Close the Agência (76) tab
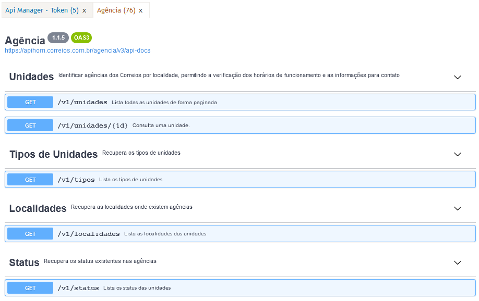 coord(140,10)
